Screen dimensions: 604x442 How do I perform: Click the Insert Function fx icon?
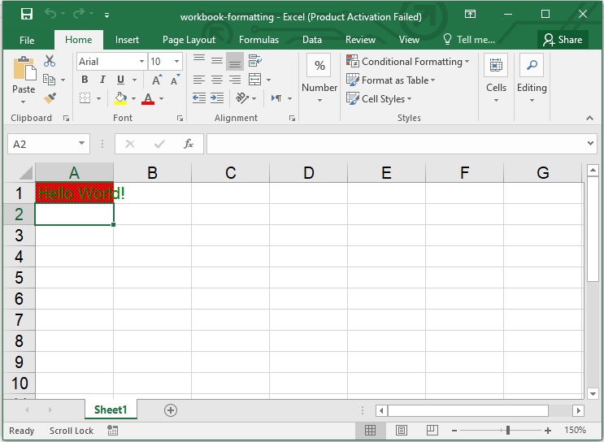coord(189,144)
